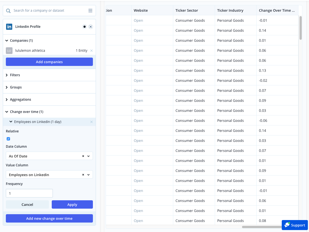Click the -0.06 change value cell

[277, 120]
